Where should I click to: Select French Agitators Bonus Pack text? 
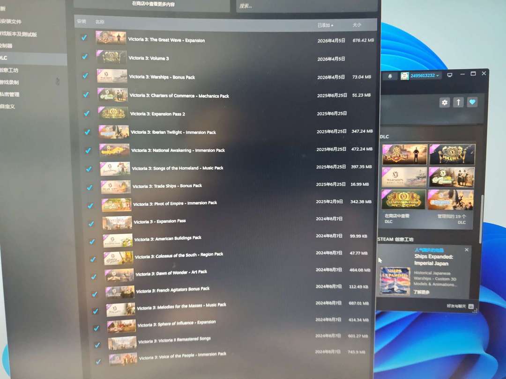pos(172,290)
